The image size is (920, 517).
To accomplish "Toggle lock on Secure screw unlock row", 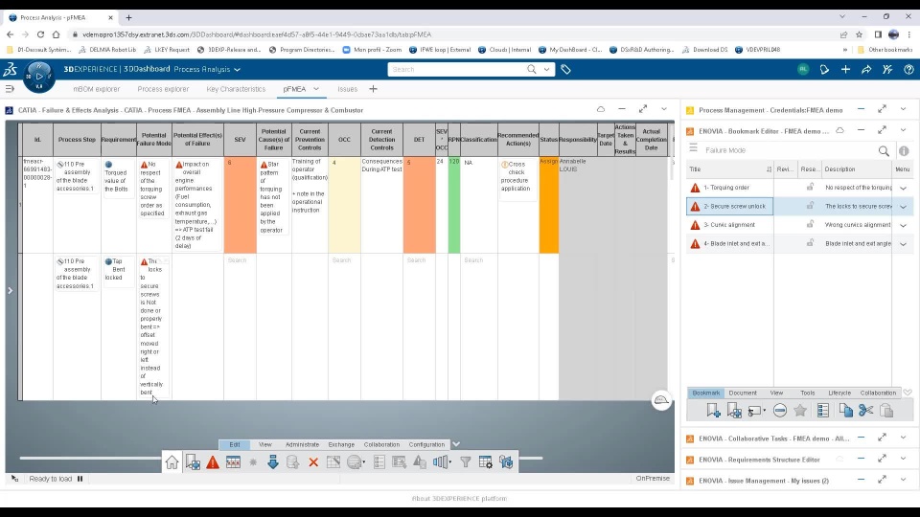I will coord(811,206).
